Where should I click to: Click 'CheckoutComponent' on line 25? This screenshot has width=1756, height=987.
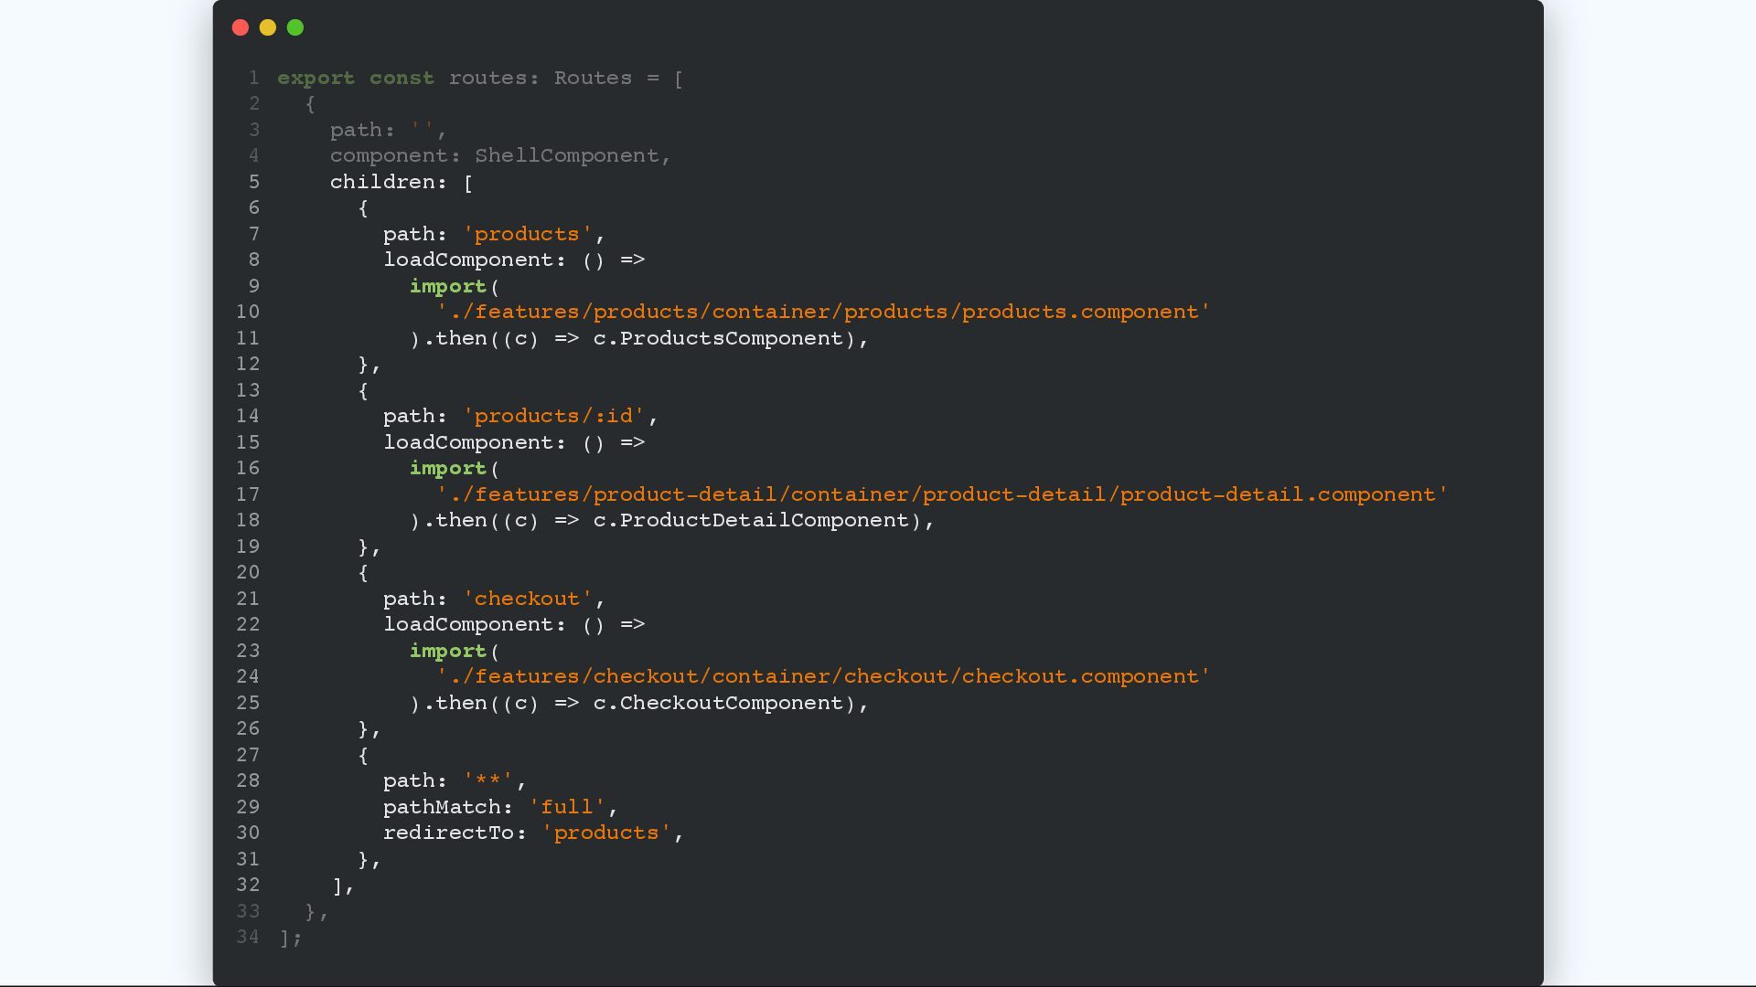click(x=731, y=704)
